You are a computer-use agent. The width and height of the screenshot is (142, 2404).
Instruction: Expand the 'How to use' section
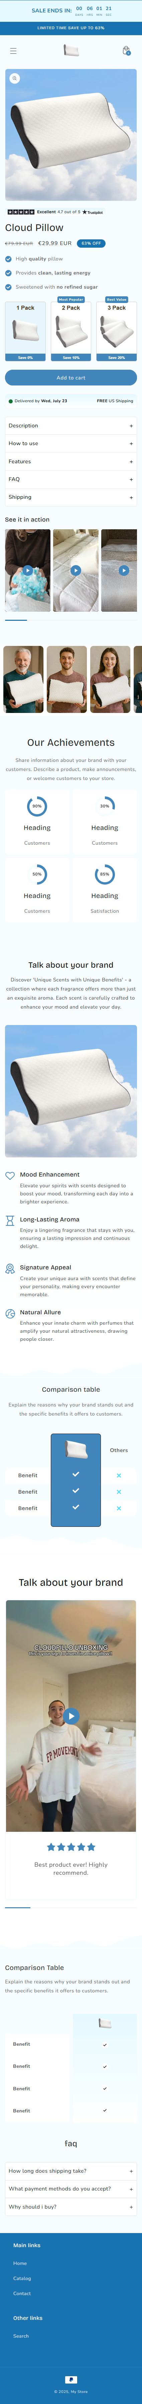70,443
